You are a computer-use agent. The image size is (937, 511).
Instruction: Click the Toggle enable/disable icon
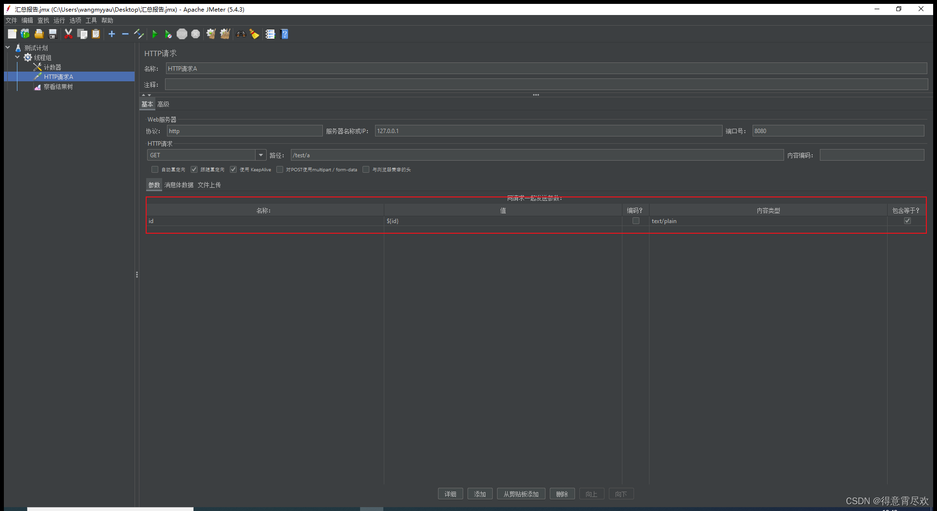tap(139, 34)
